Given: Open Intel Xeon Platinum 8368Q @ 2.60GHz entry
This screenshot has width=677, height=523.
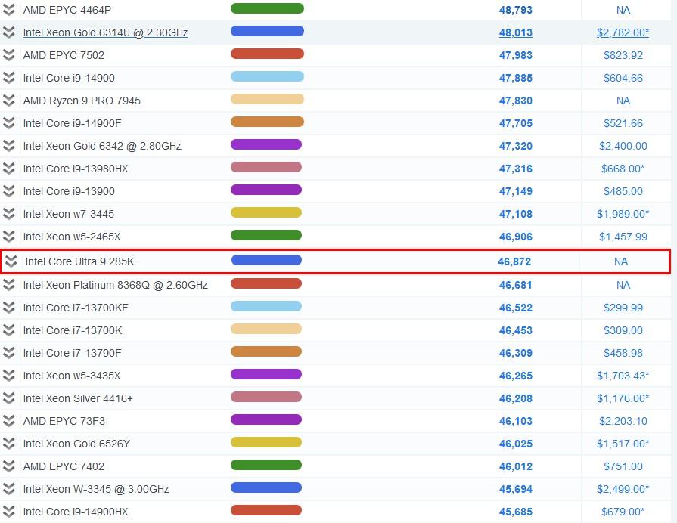Looking at the screenshot, I should (x=115, y=285).
